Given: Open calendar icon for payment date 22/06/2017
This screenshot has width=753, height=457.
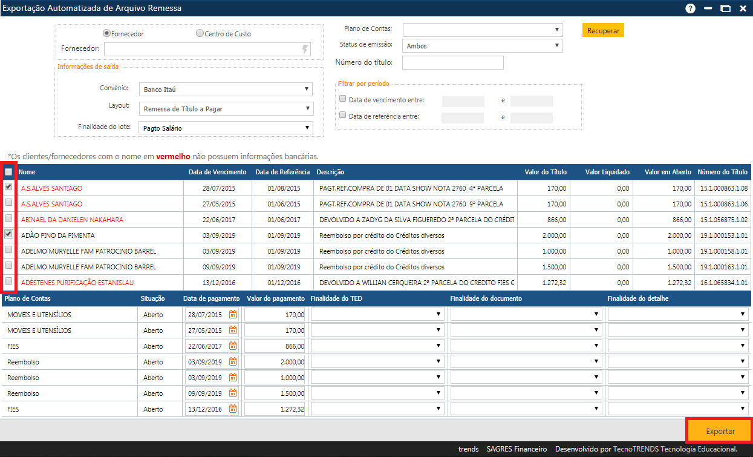Looking at the screenshot, I should (233, 346).
